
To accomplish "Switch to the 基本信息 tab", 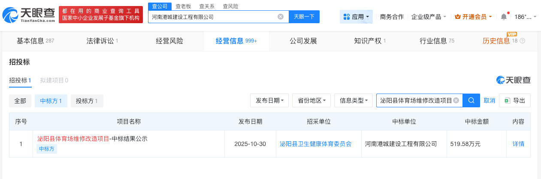I will click(35, 41).
